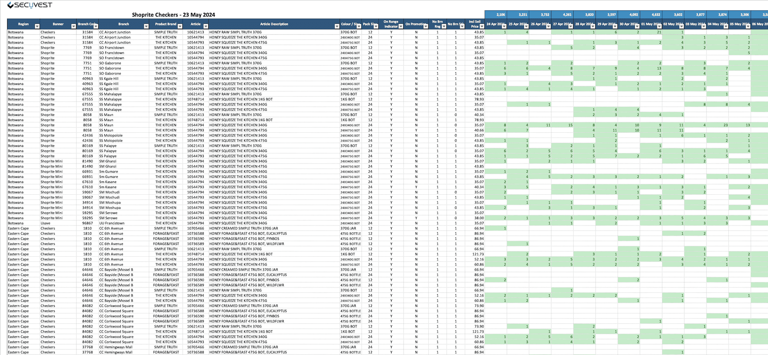Open the On Range Indicator filter dropdown
Screen dimensions: 768x355
[401, 26]
